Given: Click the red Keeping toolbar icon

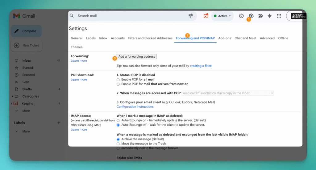Looking at the screenshot, I should (x=206, y=16).
